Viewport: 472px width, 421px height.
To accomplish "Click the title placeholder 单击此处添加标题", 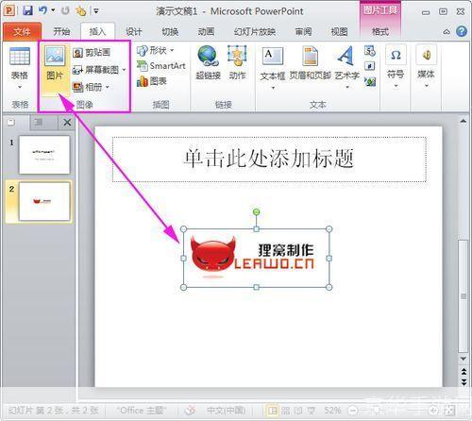I will [x=269, y=159].
